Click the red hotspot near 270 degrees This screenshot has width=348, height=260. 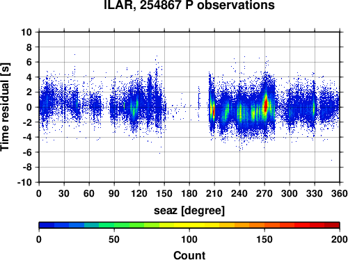(x=266, y=104)
